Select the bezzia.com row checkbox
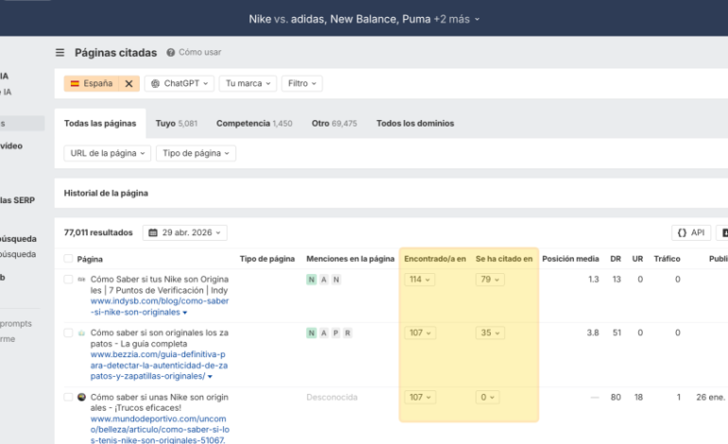Viewport: 728px width, 444px height. point(68,333)
